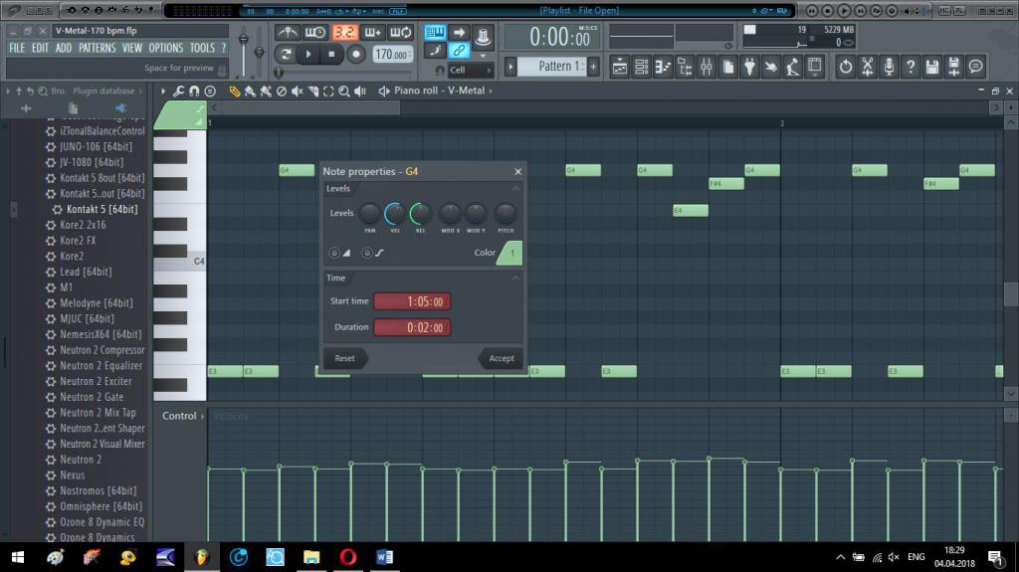Select the Zoom magnifier tool in piano roll
The width and height of the screenshot is (1019, 572).
point(343,91)
